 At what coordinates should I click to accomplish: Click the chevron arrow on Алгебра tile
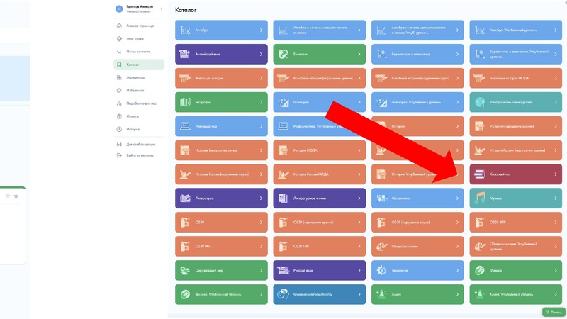point(261,30)
